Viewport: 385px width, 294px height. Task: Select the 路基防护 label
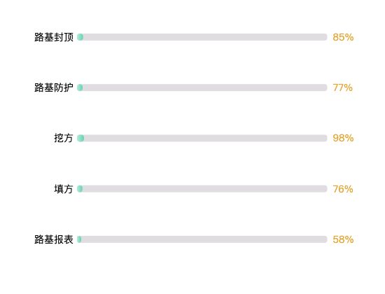54,87
